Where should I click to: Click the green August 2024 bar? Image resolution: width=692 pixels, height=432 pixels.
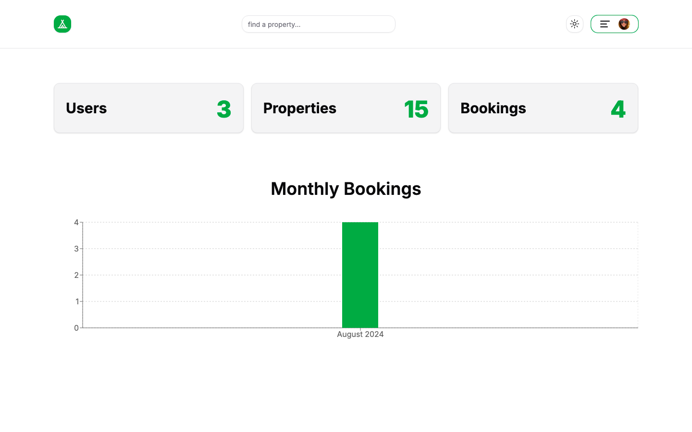(360, 275)
